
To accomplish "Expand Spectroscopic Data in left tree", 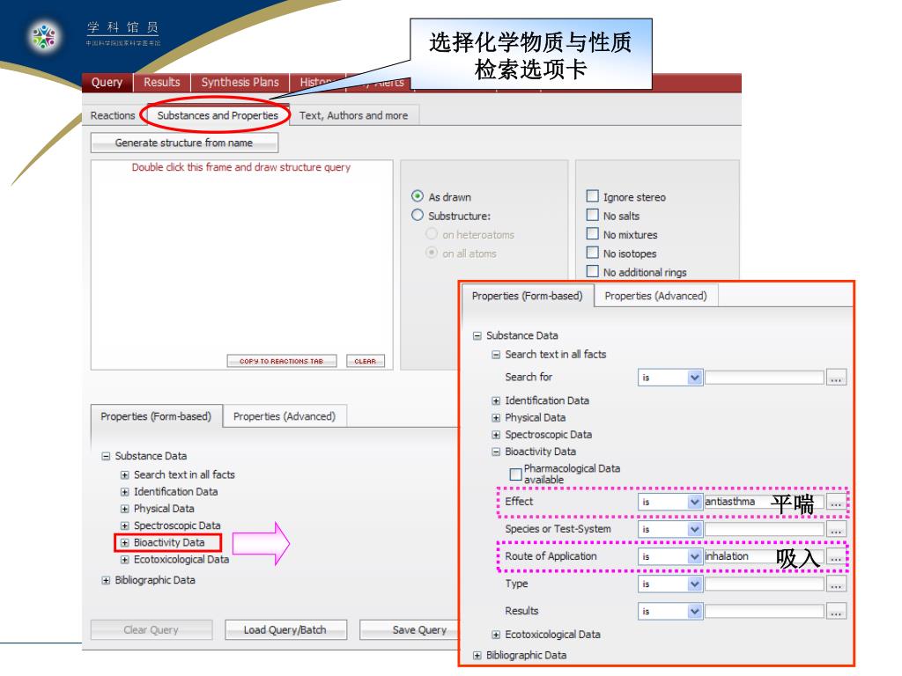I will click(x=125, y=526).
